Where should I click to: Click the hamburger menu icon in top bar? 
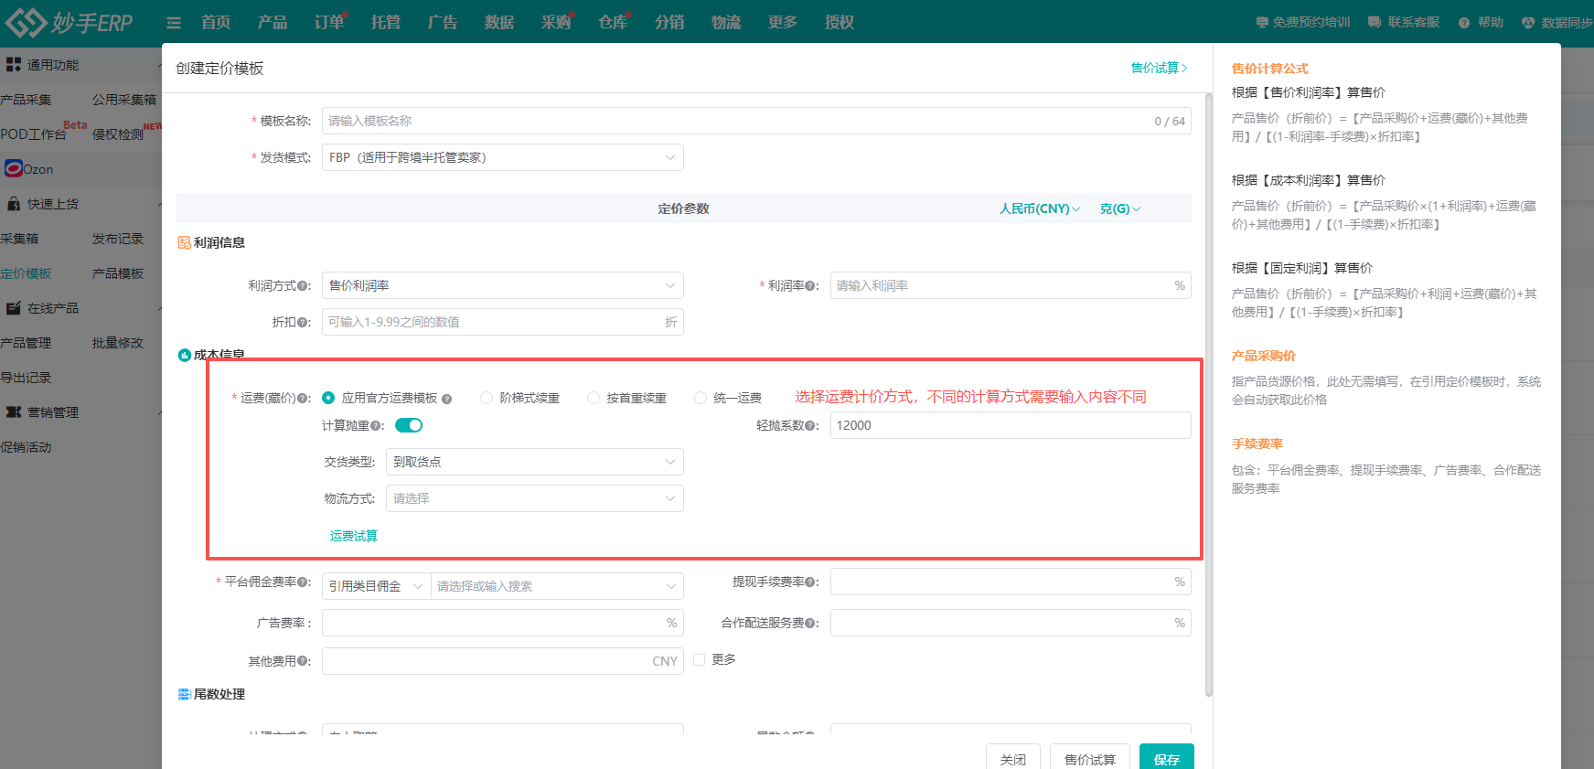pos(174,23)
